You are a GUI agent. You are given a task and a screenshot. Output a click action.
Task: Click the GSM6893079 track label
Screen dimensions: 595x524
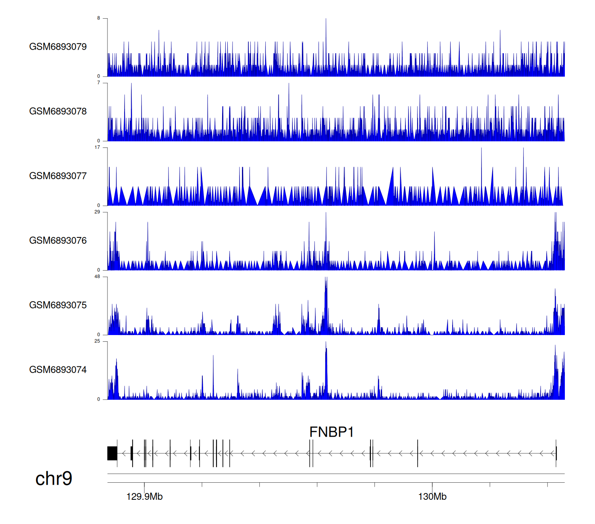[x=58, y=47]
